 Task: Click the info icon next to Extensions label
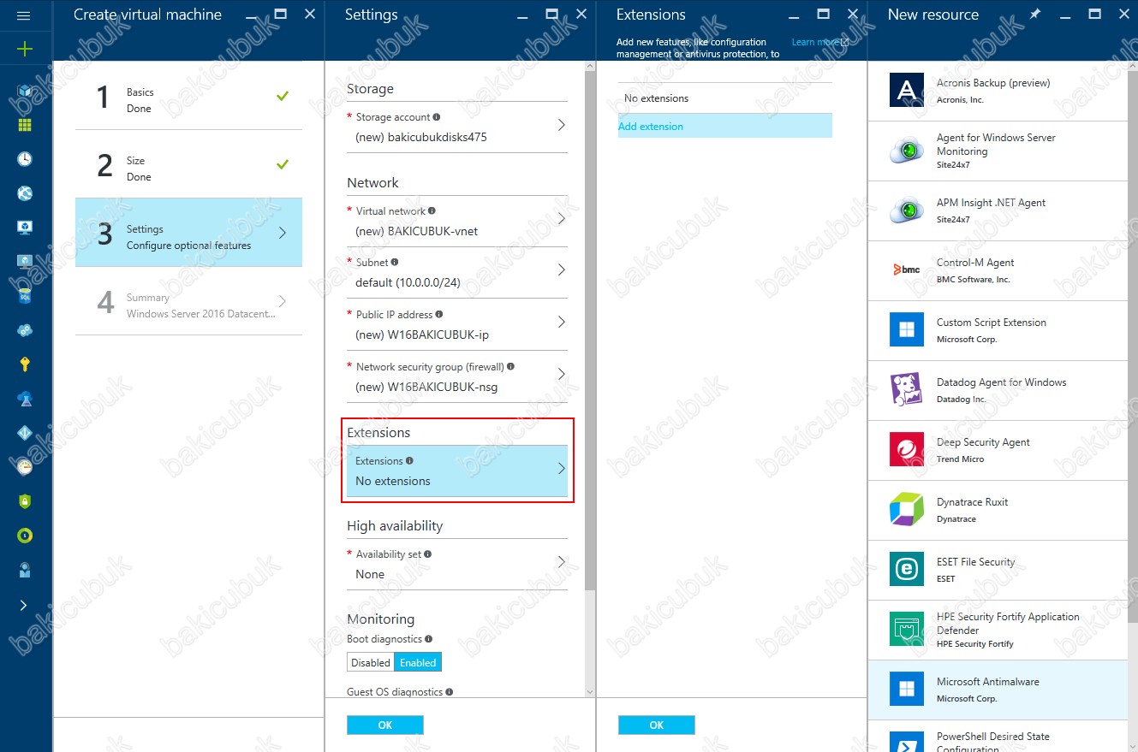point(409,460)
